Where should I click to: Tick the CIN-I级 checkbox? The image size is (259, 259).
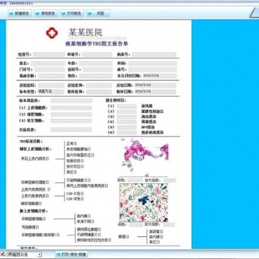click(82, 194)
